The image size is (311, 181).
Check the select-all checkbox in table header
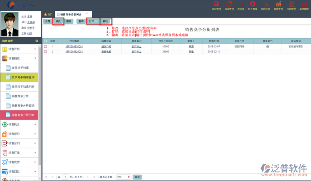45,40
